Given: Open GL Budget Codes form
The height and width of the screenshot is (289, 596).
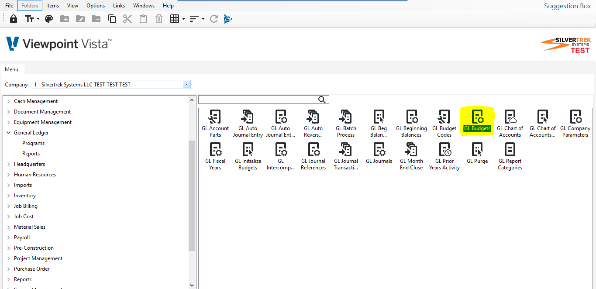Looking at the screenshot, I should (444, 124).
